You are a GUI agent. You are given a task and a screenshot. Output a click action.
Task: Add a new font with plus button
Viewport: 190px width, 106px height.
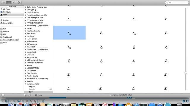[25, 95]
